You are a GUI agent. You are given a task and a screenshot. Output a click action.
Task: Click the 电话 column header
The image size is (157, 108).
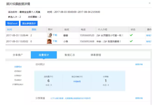pos(83,30)
